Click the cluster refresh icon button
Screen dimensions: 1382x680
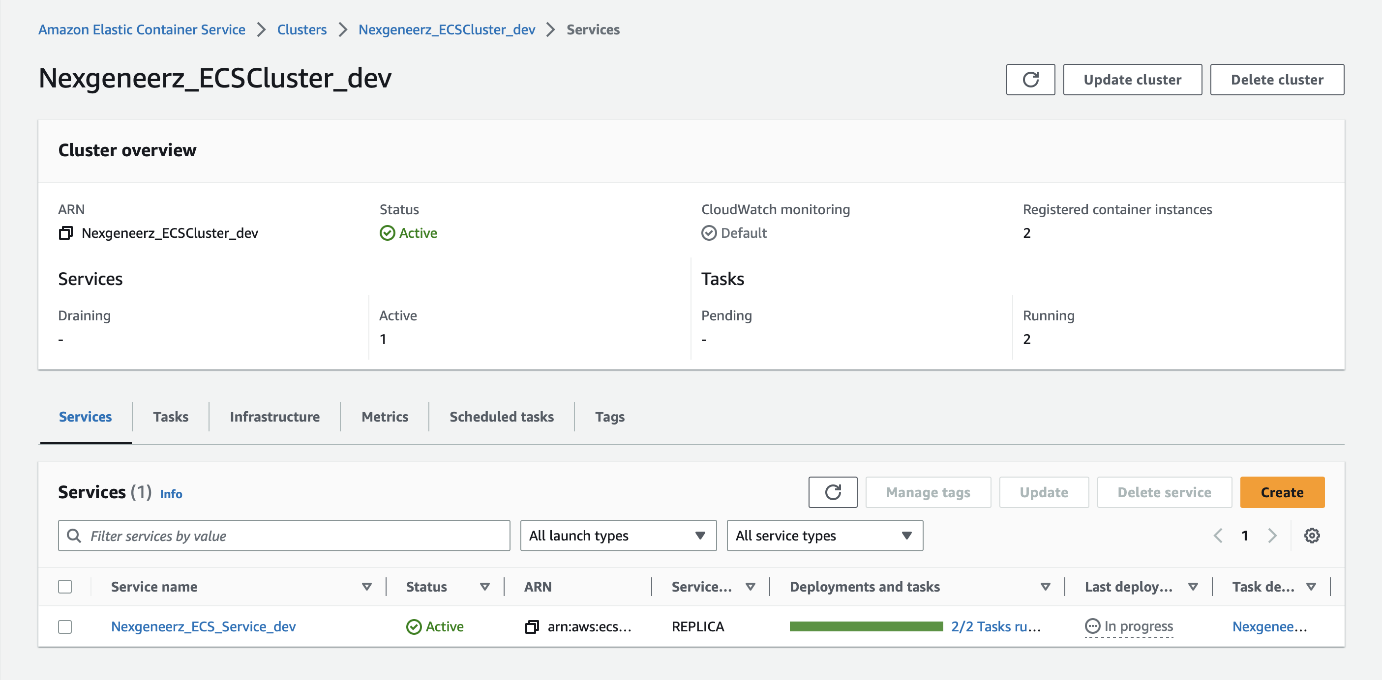(1030, 80)
